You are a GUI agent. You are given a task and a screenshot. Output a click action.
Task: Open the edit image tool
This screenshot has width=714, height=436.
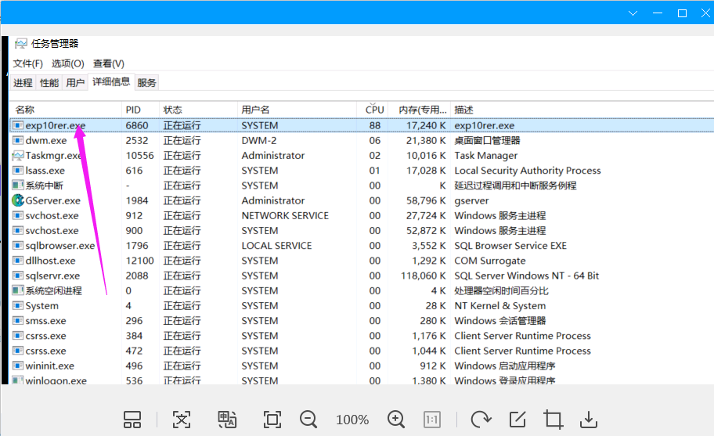coord(517,419)
